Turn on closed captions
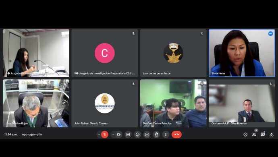The image size is (278, 157). [x=128, y=134]
